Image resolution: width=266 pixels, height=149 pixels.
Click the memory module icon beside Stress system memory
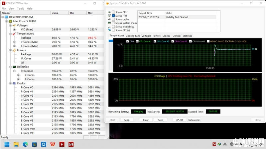click(x=109, y=23)
